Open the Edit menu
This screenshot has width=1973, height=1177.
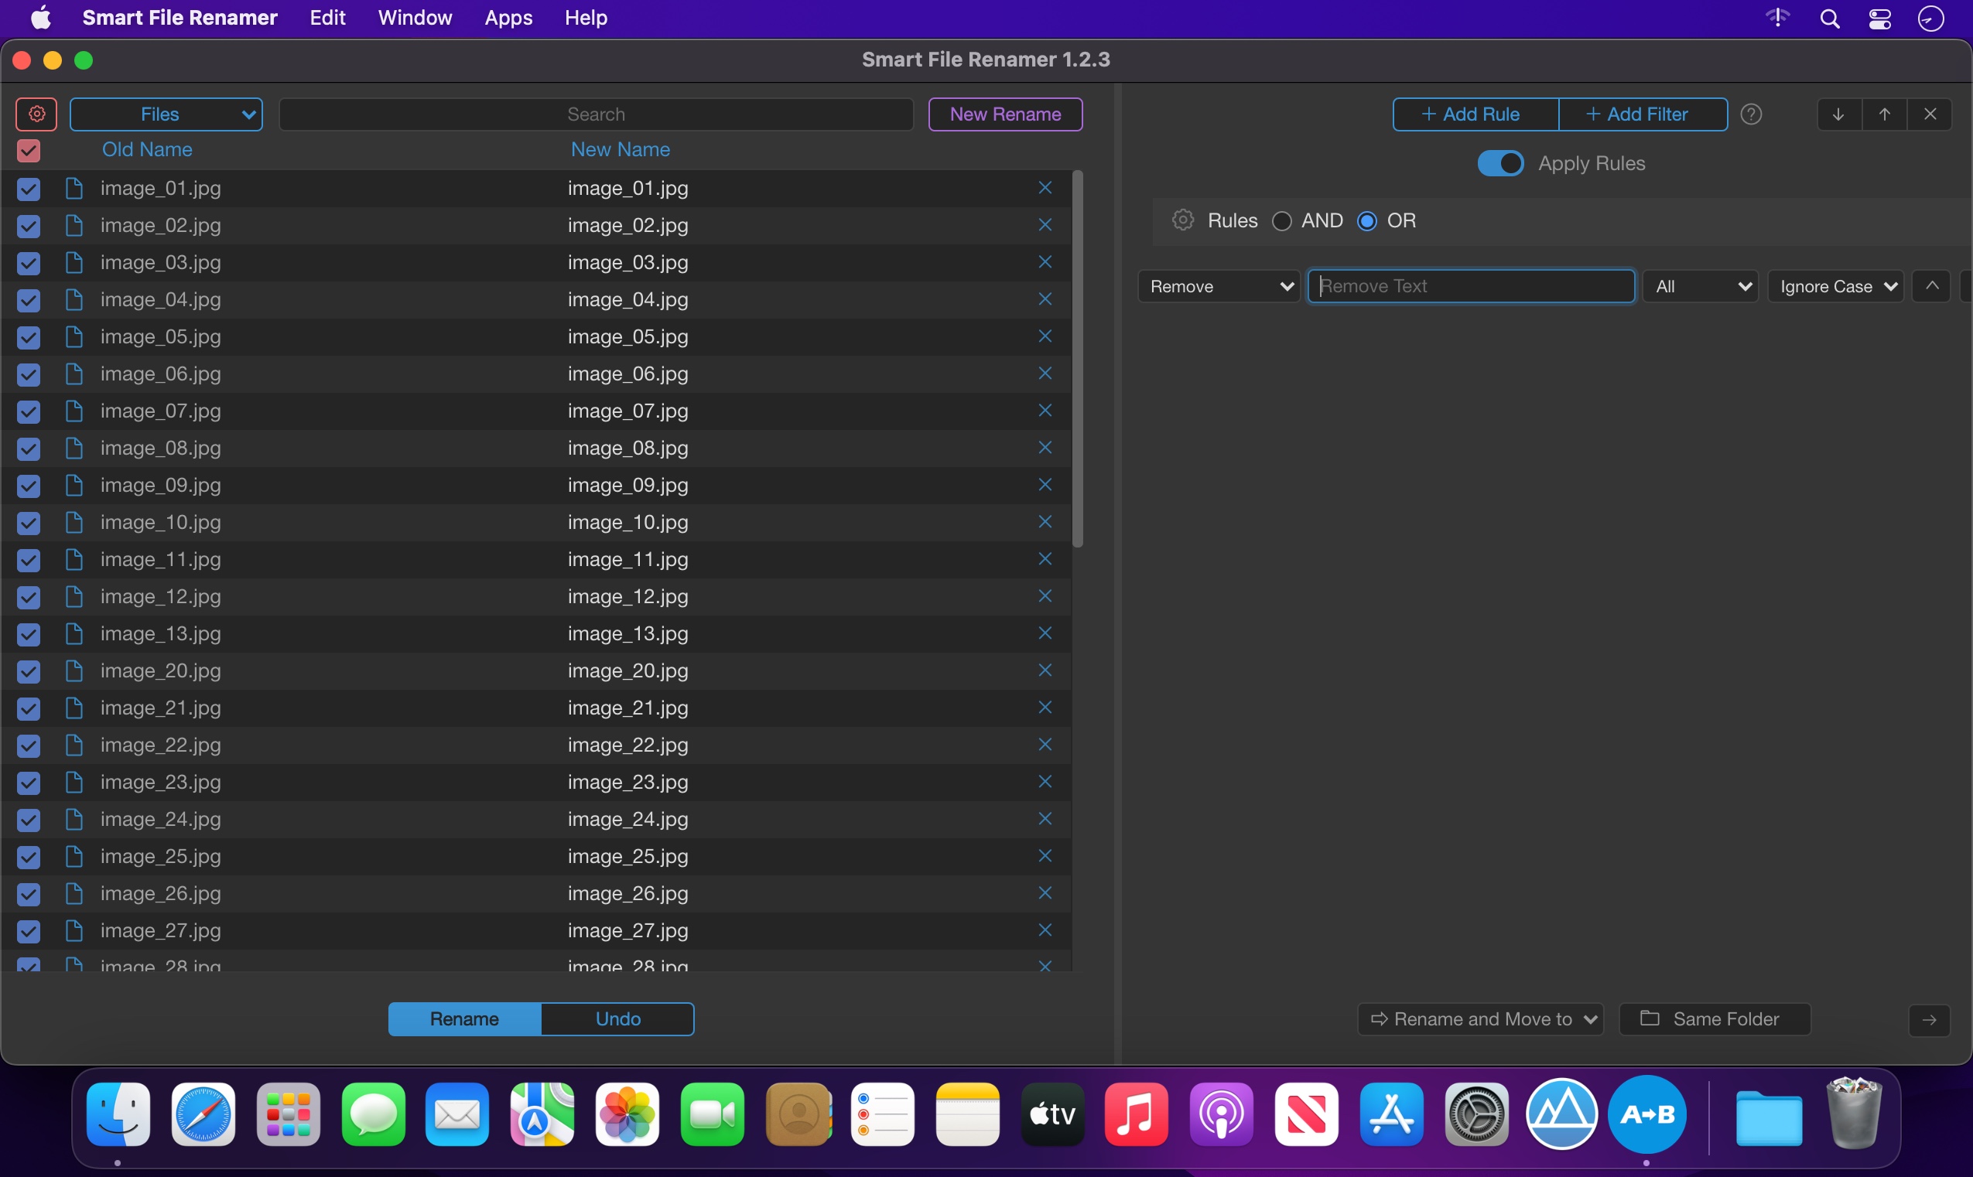(x=327, y=18)
